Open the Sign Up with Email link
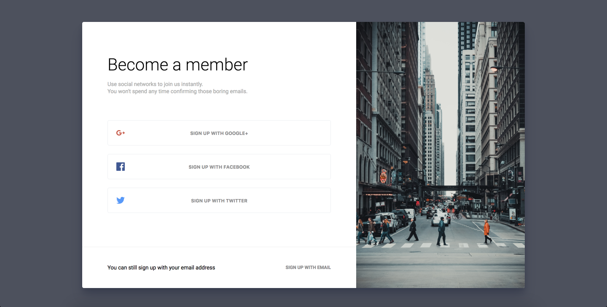The image size is (607, 307). tap(308, 267)
